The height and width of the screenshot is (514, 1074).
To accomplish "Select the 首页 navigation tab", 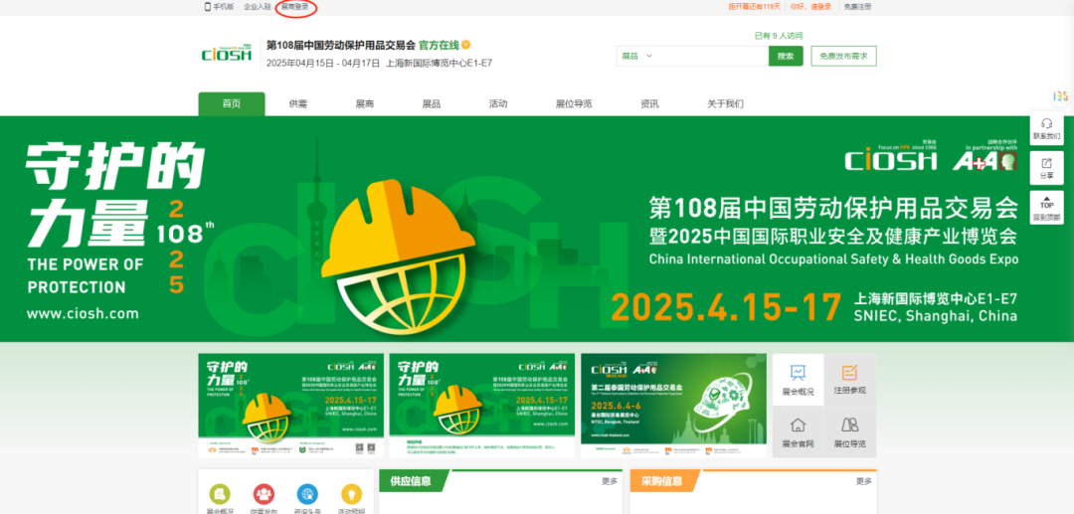I will coord(232,104).
